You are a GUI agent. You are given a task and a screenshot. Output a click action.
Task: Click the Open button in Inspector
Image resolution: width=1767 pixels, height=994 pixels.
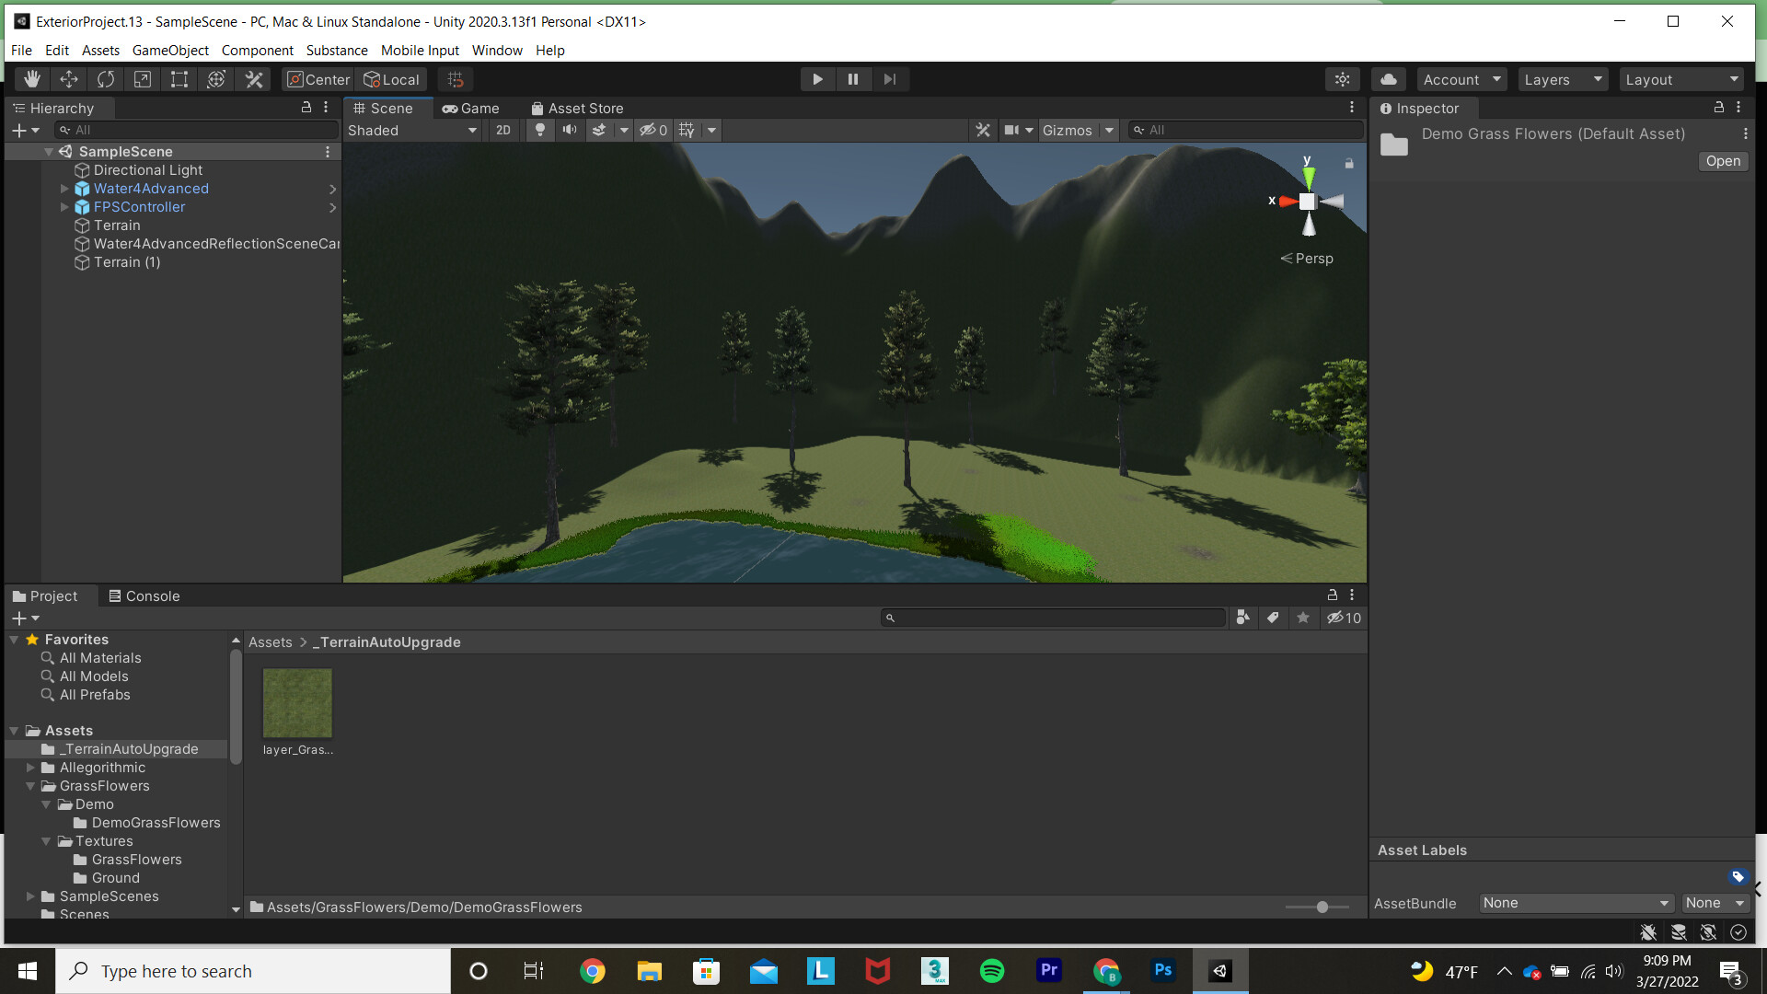pyautogui.click(x=1722, y=161)
